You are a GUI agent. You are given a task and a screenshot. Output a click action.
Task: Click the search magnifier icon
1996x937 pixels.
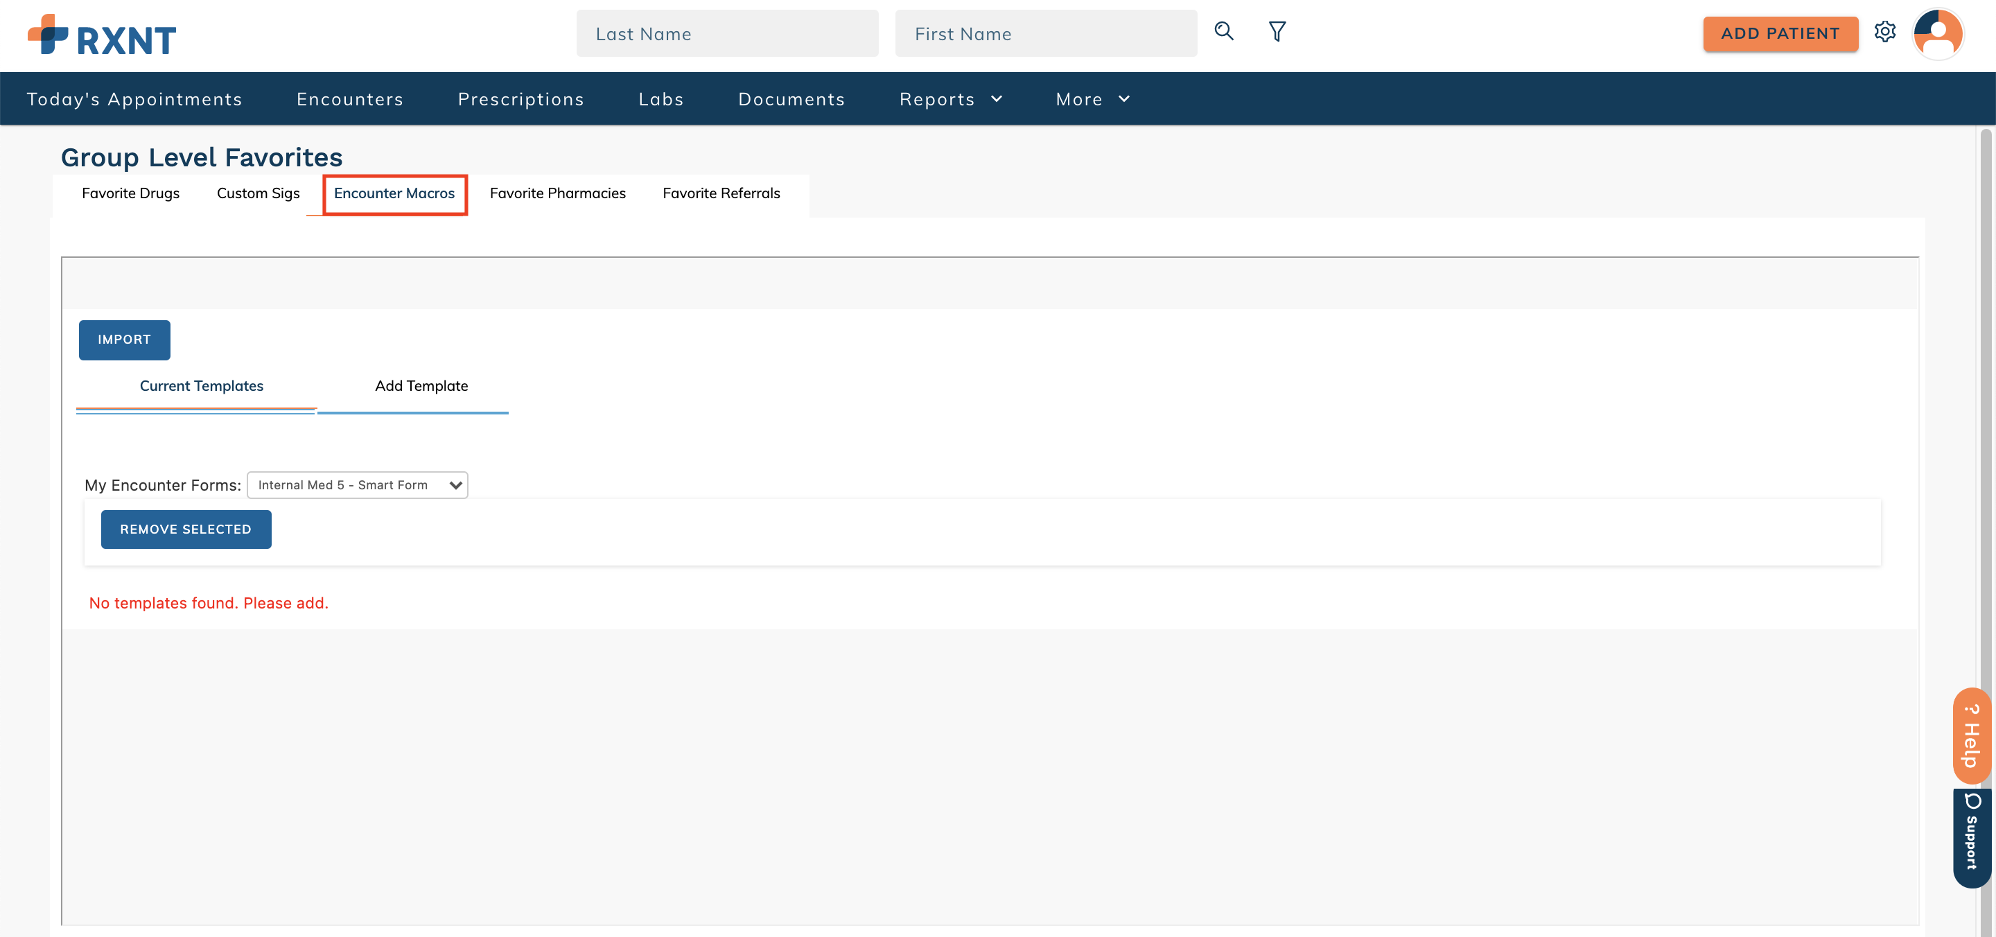tap(1224, 32)
